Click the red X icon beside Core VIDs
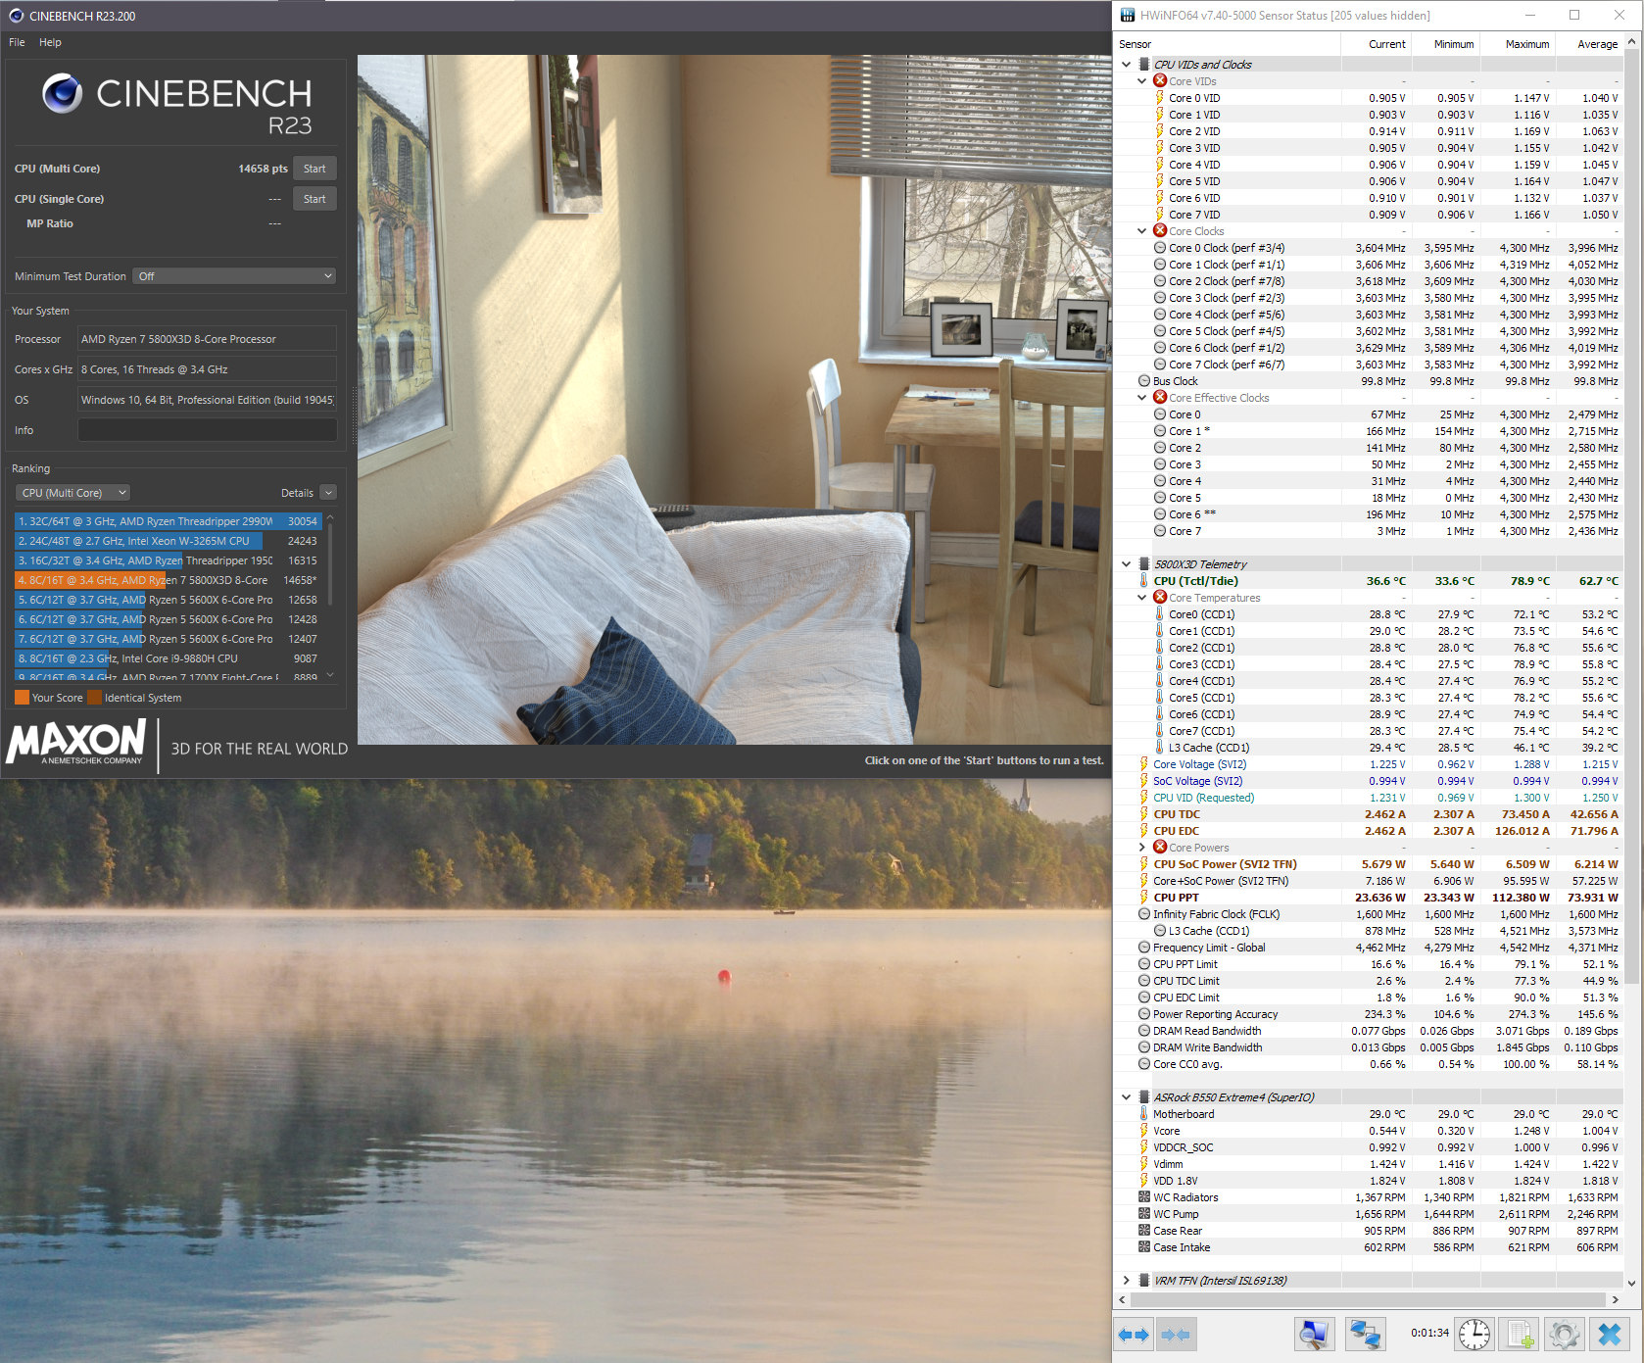Image resolution: width=1644 pixels, height=1363 pixels. [x=1160, y=80]
